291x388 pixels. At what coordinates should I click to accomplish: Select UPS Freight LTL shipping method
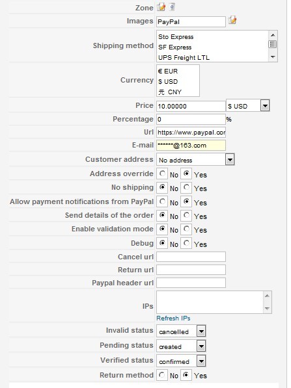click(x=184, y=57)
